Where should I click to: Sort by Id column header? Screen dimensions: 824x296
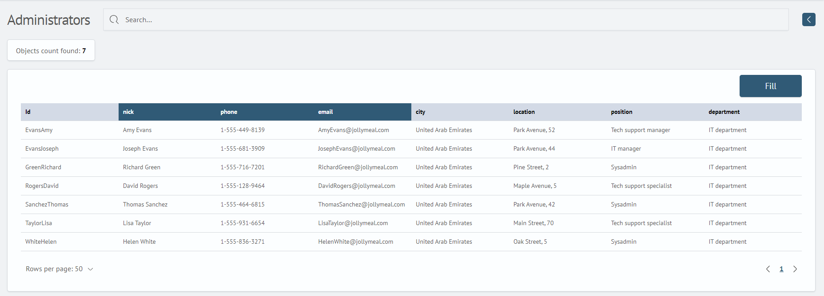[x=70, y=112]
